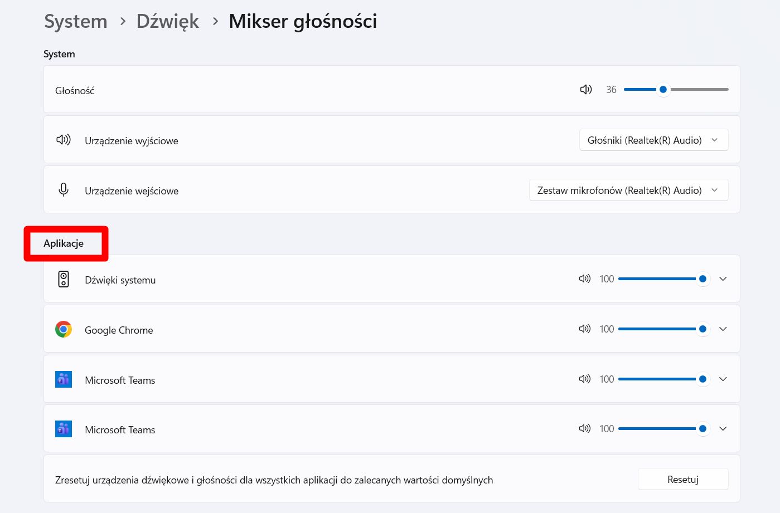The image size is (780, 513).
Task: Adjust the Google Chrome volume slider
Action: [664, 329]
